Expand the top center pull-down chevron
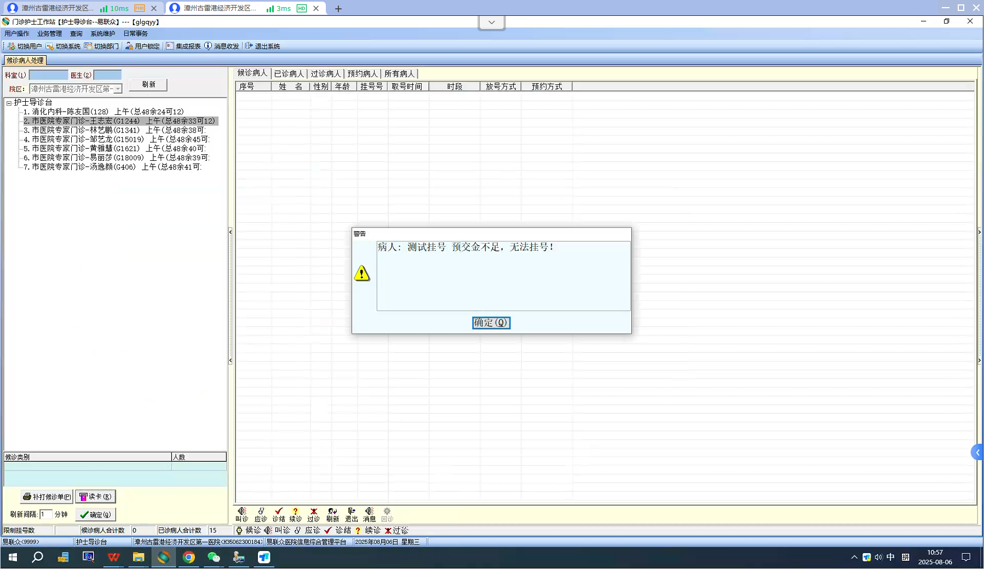The height and width of the screenshot is (569, 984). click(492, 22)
